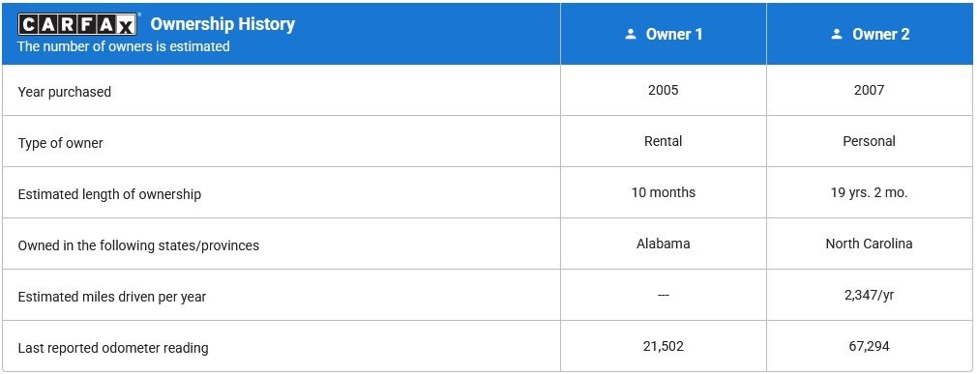Click Owner 2 purchase year 2007
977x374 pixels.
tap(870, 90)
